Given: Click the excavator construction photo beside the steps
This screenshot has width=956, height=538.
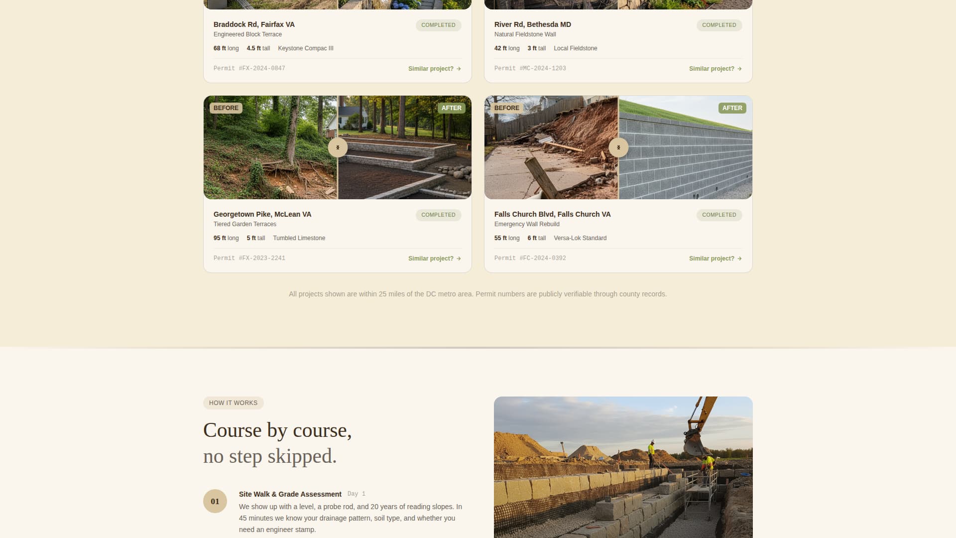Looking at the screenshot, I should pyautogui.click(x=623, y=467).
